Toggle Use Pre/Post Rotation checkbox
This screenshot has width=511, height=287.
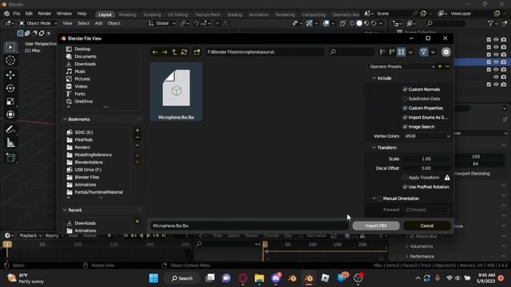point(405,187)
